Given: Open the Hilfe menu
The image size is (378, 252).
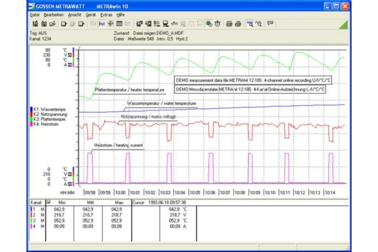Looking at the screenshot, I should pyautogui.click(x=120, y=15).
